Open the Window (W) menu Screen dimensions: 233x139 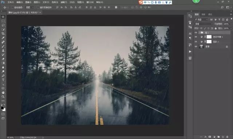tap(90, 2)
